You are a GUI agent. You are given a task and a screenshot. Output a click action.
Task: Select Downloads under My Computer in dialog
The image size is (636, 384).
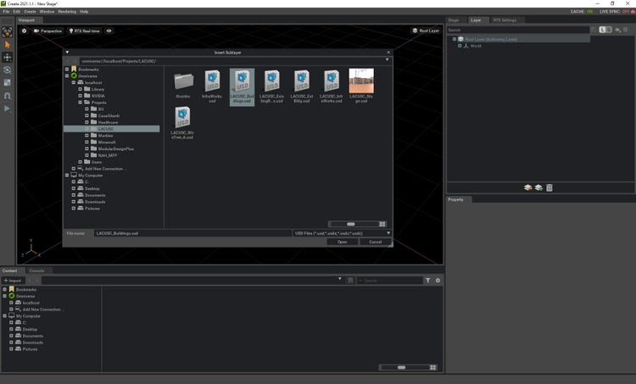coord(95,202)
